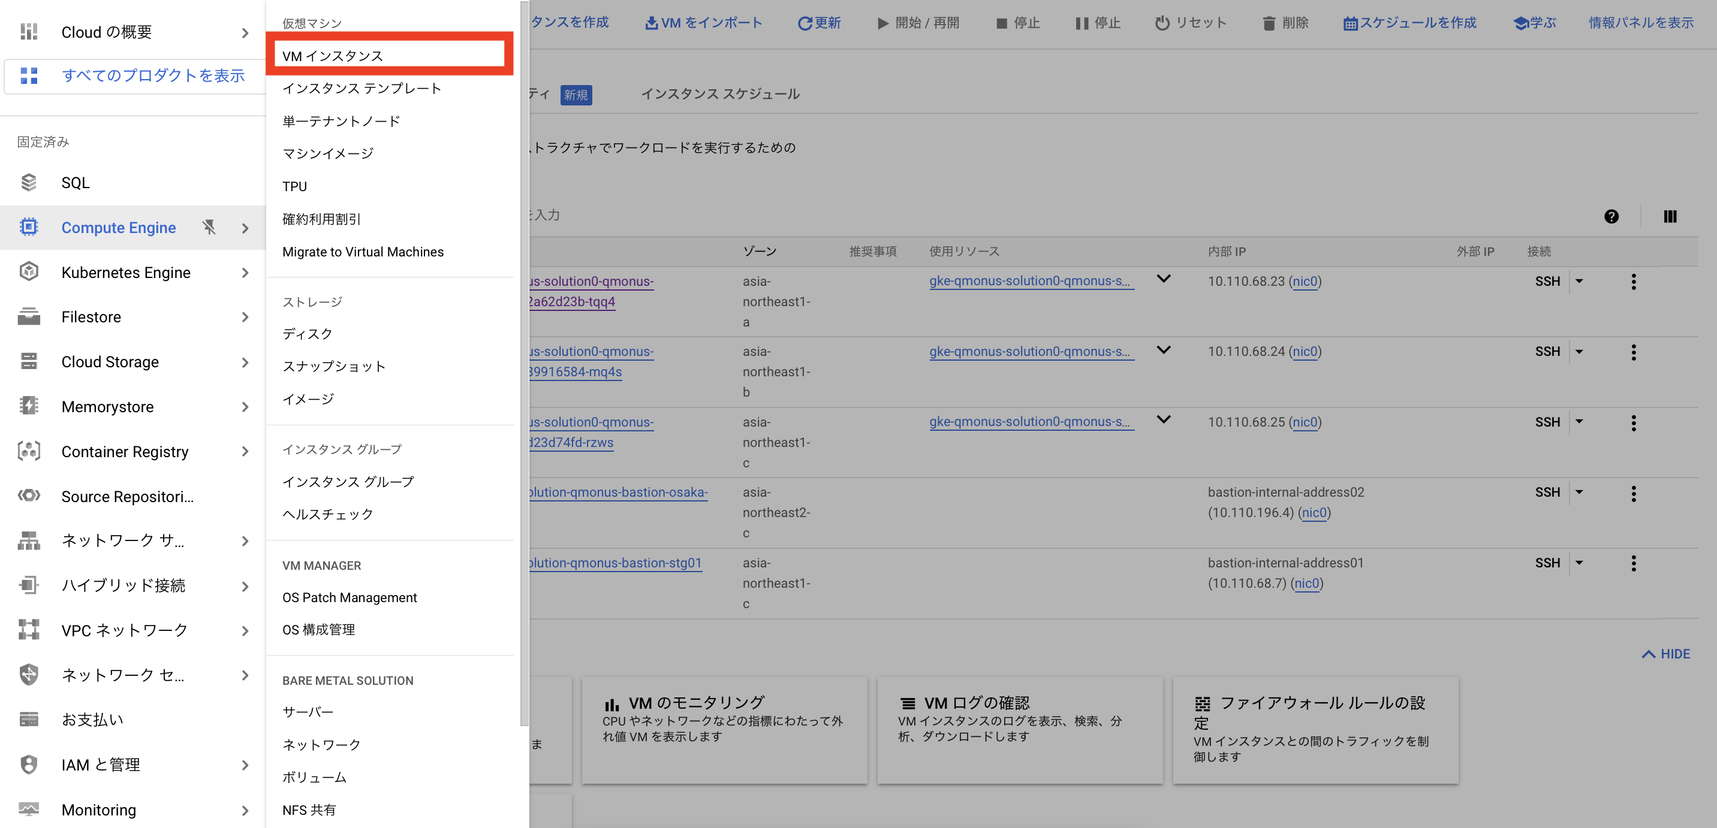Click the Cloud Storage sidebar icon
The height and width of the screenshot is (828, 1717).
pyautogui.click(x=29, y=362)
